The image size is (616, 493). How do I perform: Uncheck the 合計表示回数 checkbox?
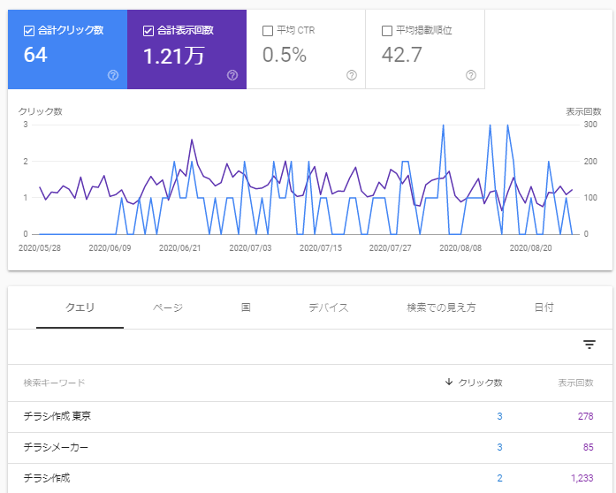(148, 31)
